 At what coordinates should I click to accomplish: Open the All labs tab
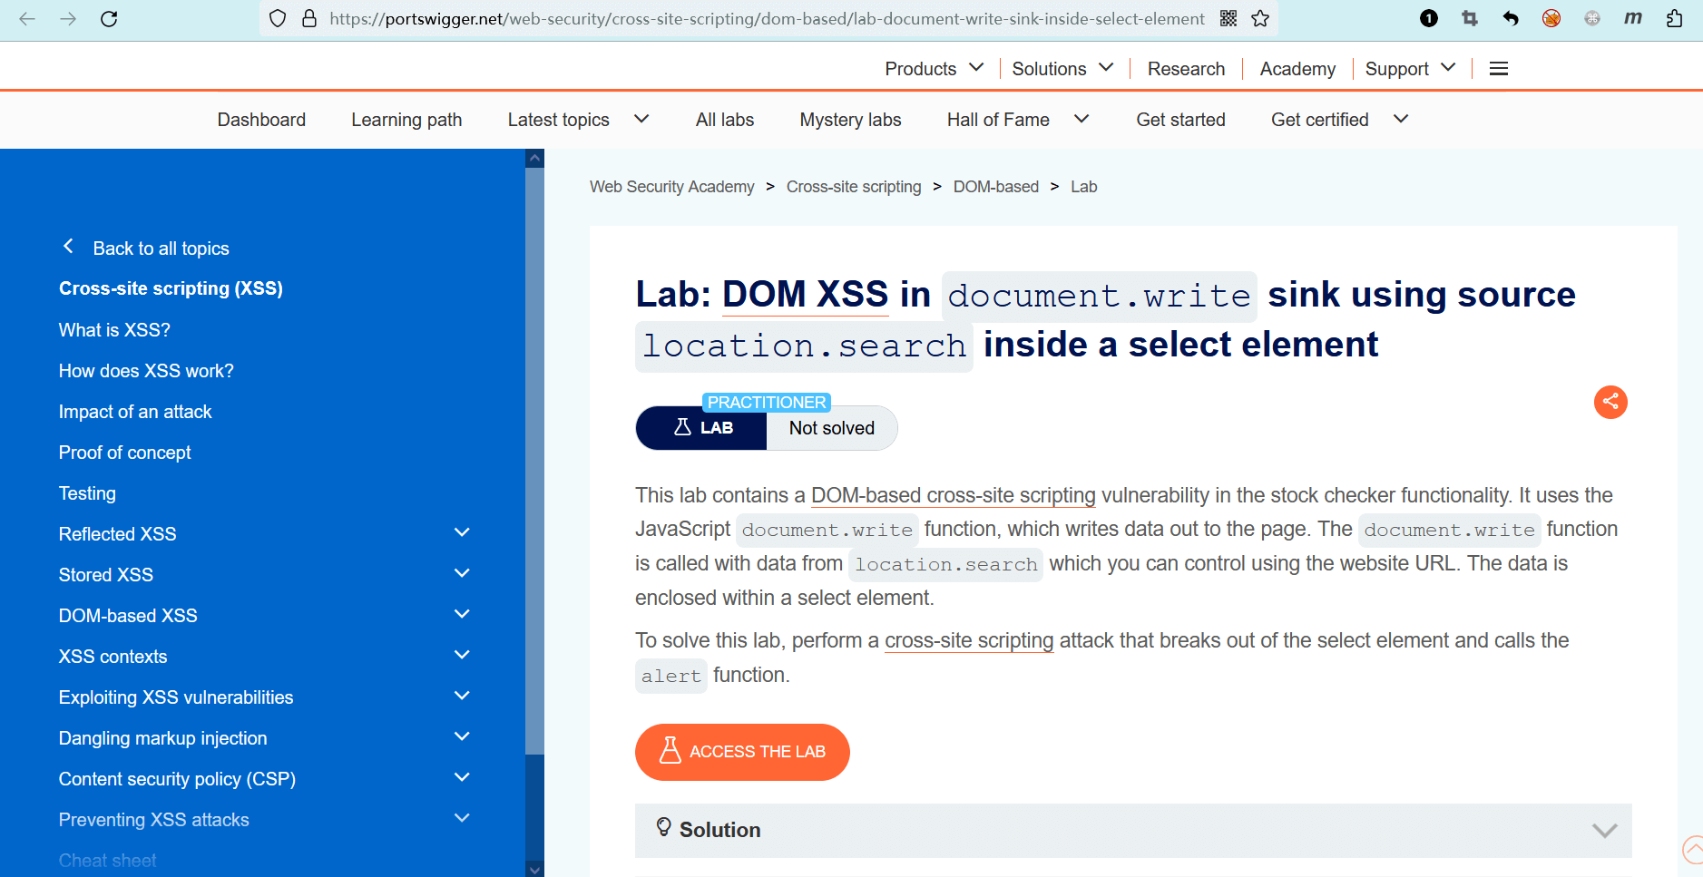pyautogui.click(x=725, y=120)
